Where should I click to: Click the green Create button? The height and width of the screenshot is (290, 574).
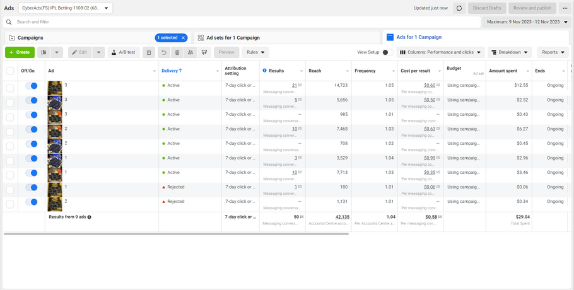coord(20,52)
